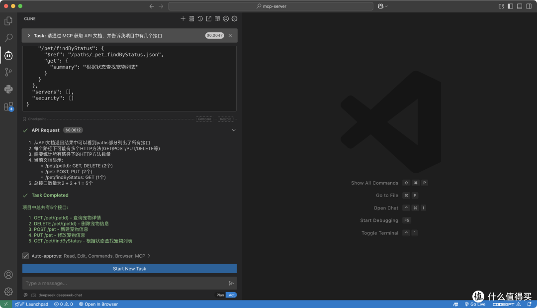The height and width of the screenshot is (308, 537).
Task: Pop out Cline into editor tab
Action: pyautogui.click(x=209, y=18)
